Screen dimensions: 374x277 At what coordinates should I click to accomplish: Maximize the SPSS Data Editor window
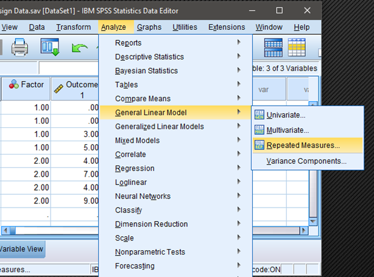280,10
